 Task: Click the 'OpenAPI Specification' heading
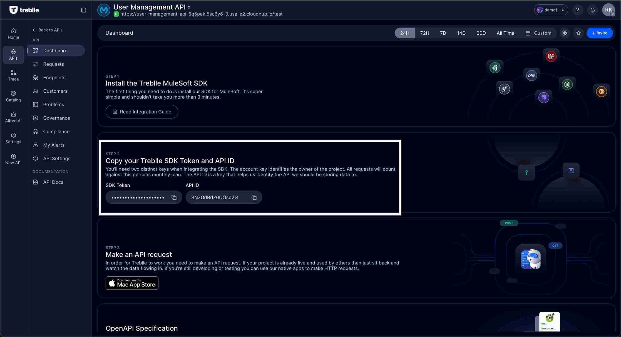coord(141,328)
